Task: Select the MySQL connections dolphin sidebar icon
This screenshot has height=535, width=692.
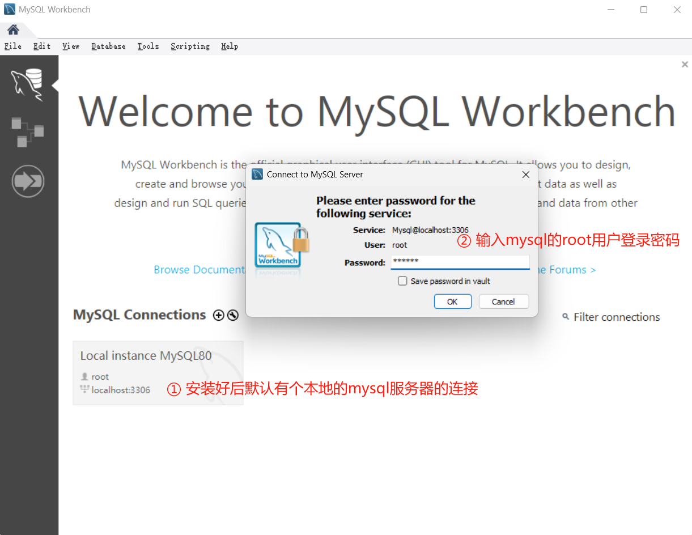Action: (x=28, y=85)
